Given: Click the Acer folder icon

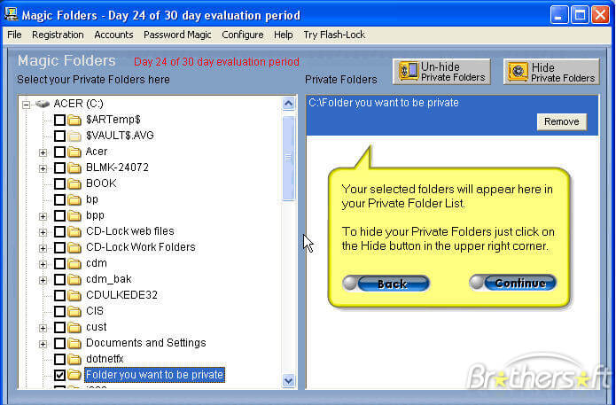Looking at the screenshot, I should pyautogui.click(x=74, y=152).
